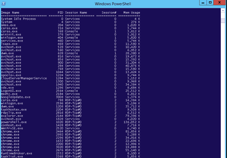227x158 pixels.
Task: Click the 136,052 K memory value
Action: (x=132, y=122)
